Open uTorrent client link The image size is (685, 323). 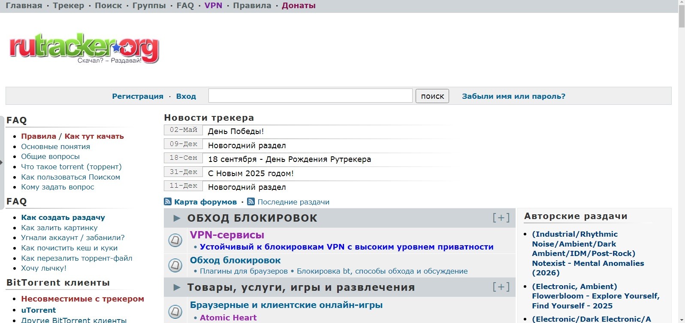click(39, 310)
